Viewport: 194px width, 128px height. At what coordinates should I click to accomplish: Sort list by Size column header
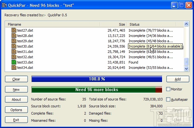click(114, 24)
